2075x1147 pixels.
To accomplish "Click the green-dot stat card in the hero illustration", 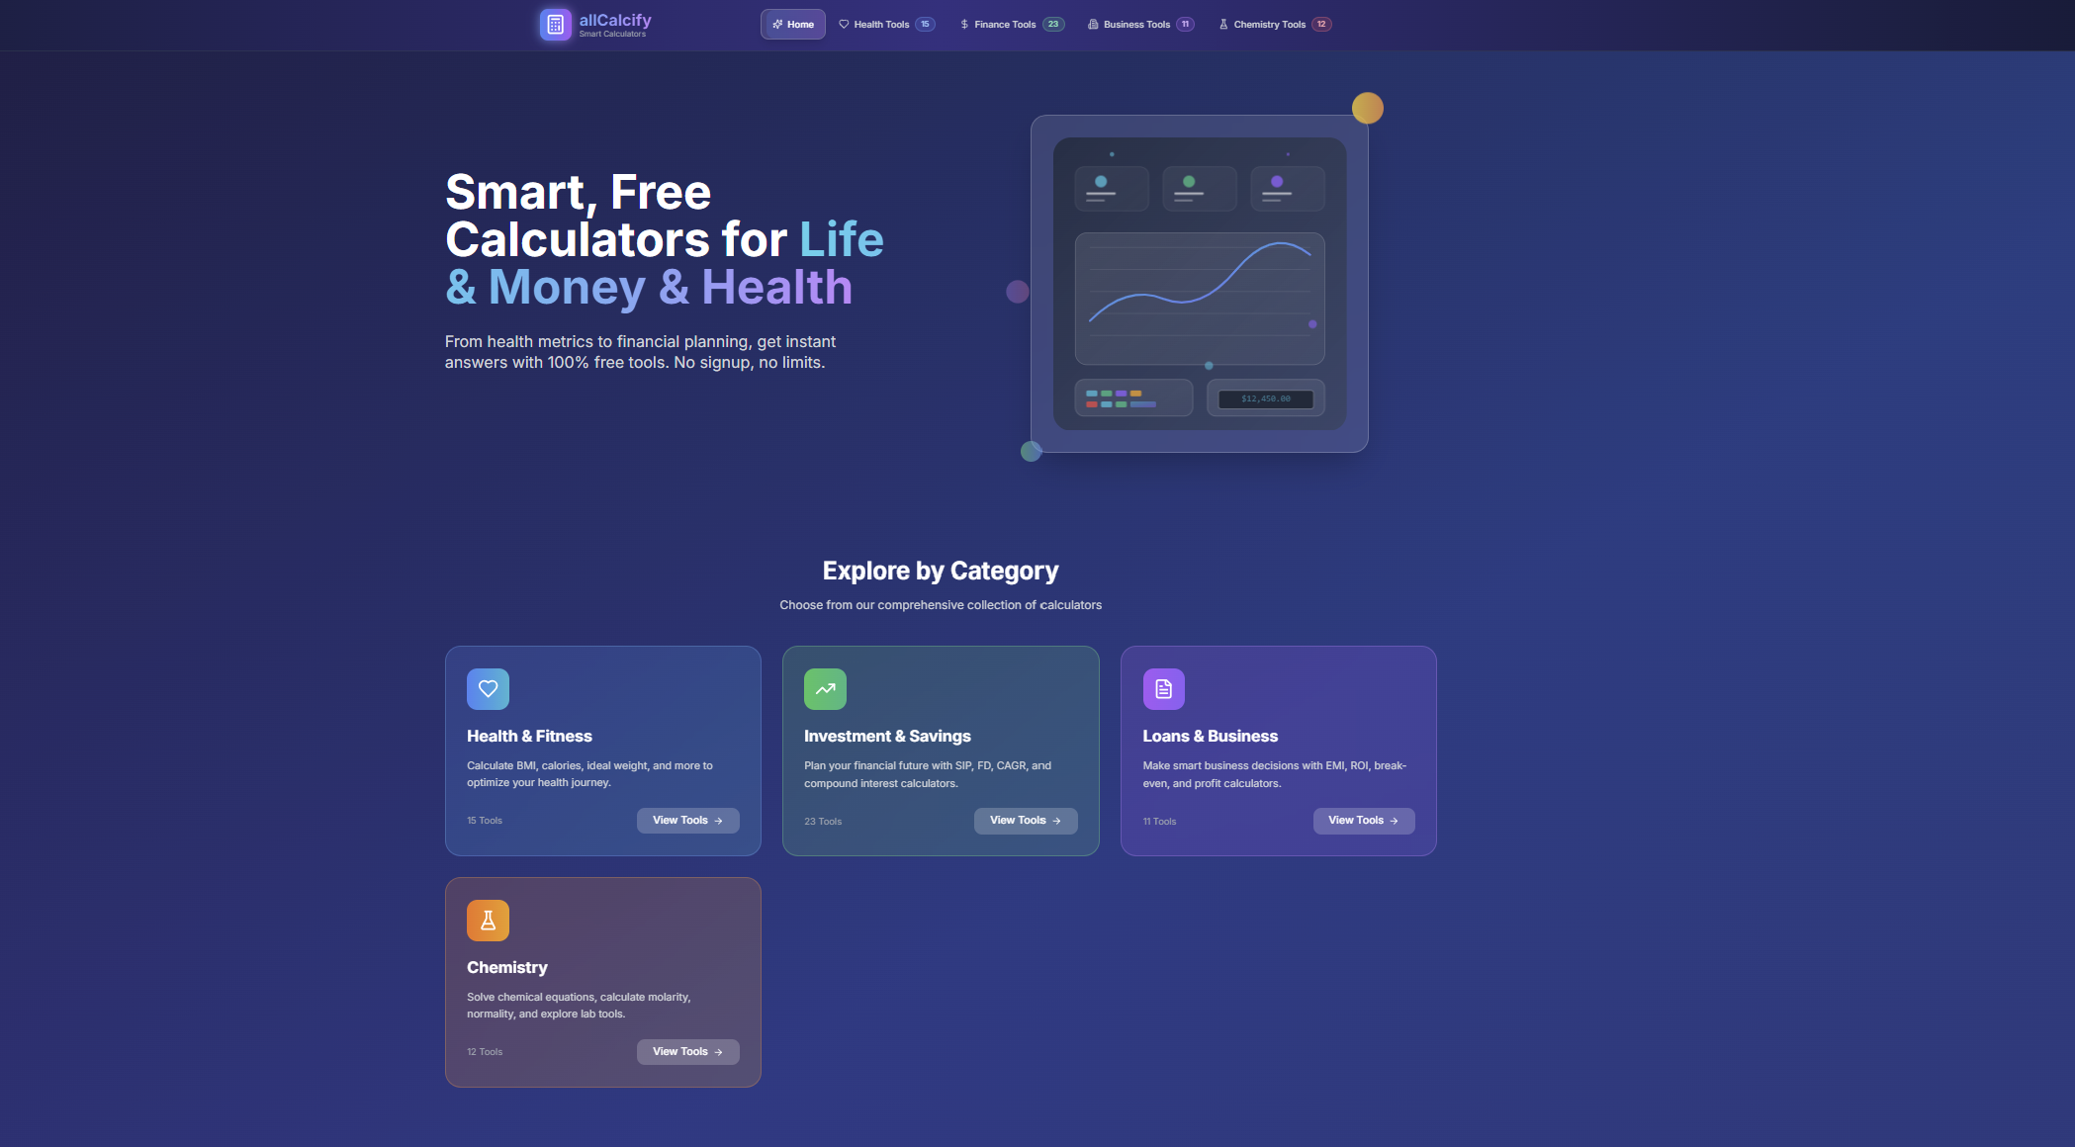I will (1200, 188).
